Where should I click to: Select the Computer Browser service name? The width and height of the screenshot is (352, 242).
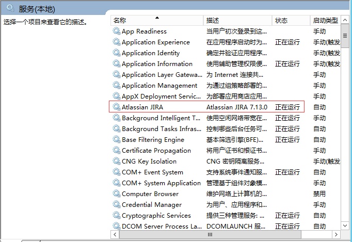coord(150,193)
